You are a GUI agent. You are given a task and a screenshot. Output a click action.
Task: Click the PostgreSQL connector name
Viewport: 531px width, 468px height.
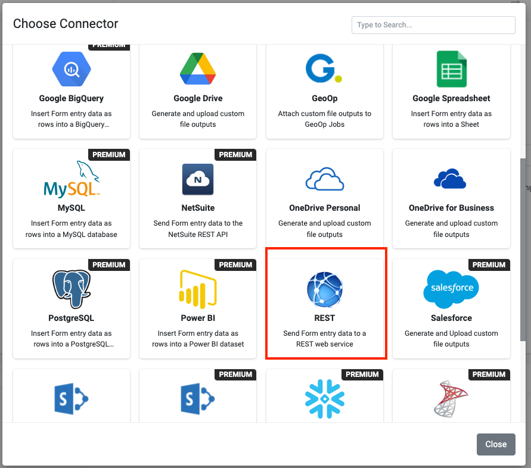(71, 318)
